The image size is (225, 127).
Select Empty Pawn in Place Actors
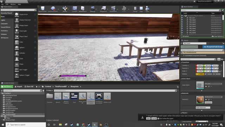[25, 25]
